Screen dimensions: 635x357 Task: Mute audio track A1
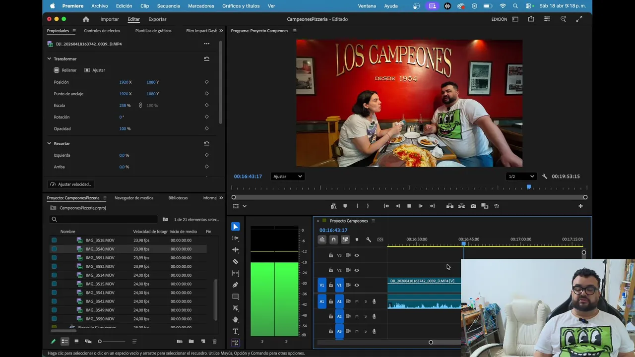[357, 301]
